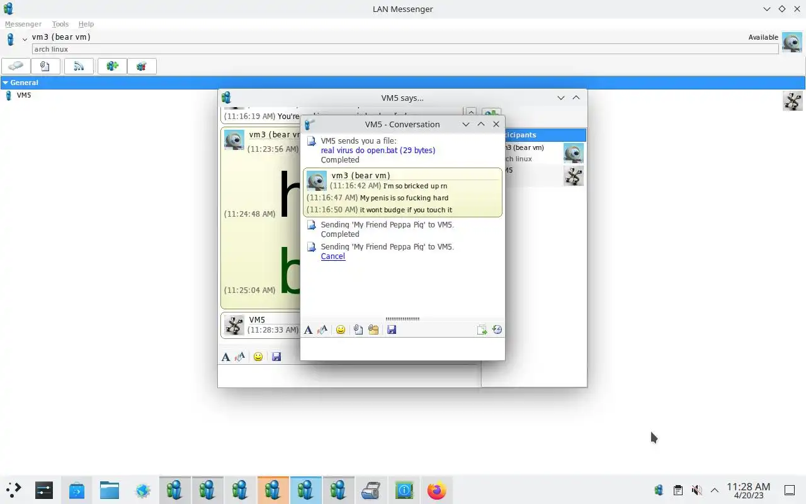Click the webcam avatar next to Available
Screen dimensions: 806x504
tap(792, 42)
